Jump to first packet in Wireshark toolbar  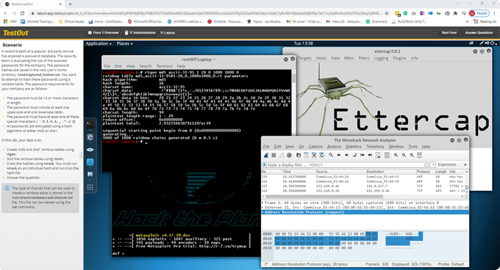pyautogui.click(x=362, y=156)
